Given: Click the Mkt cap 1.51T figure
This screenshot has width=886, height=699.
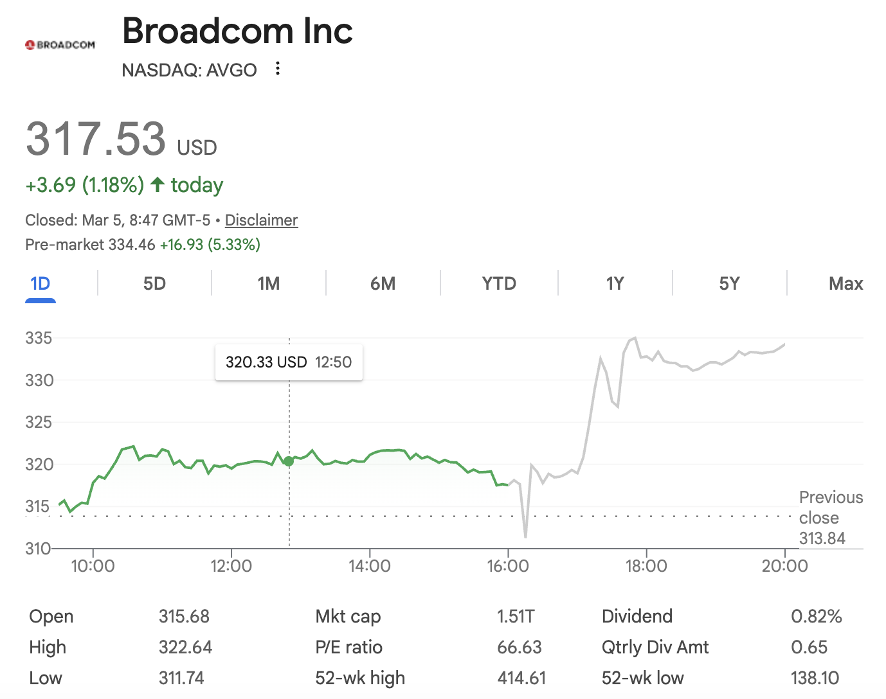Looking at the screenshot, I should coord(515,616).
